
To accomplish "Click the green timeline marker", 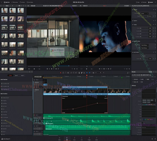I will click(x=122, y=78).
